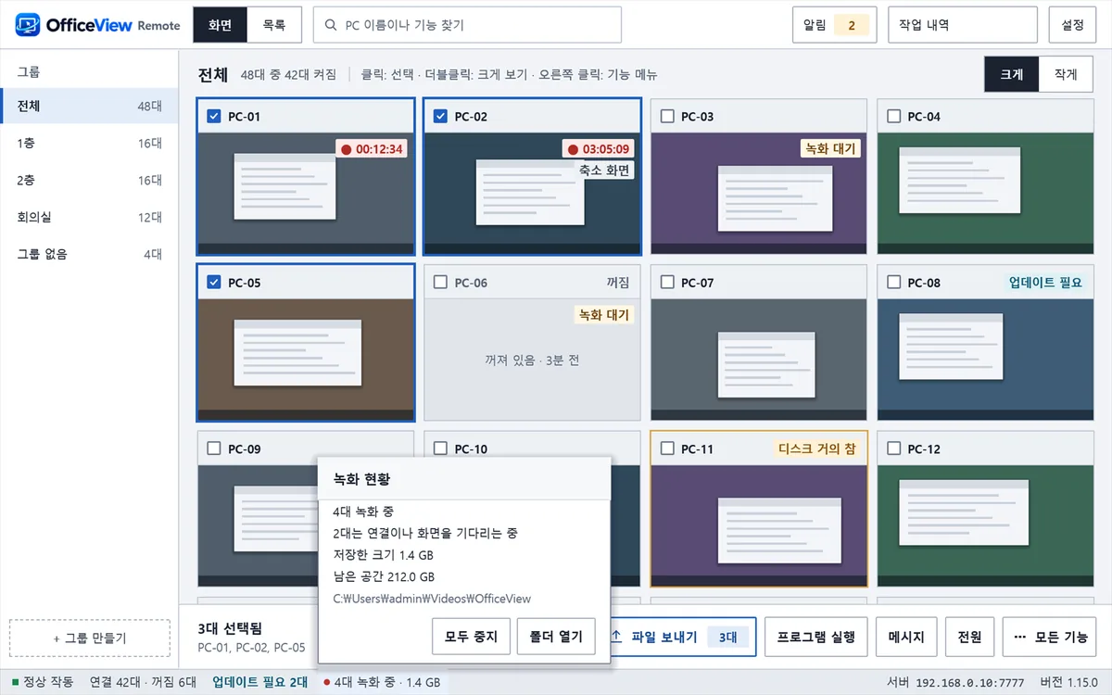
Task: Click the search magnifier icon
Action: 331,25
